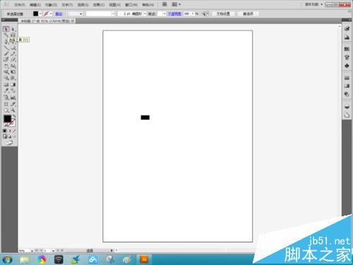Enable Draw Inside mode
Viewport: 353px width, 265px height.
coord(14,136)
